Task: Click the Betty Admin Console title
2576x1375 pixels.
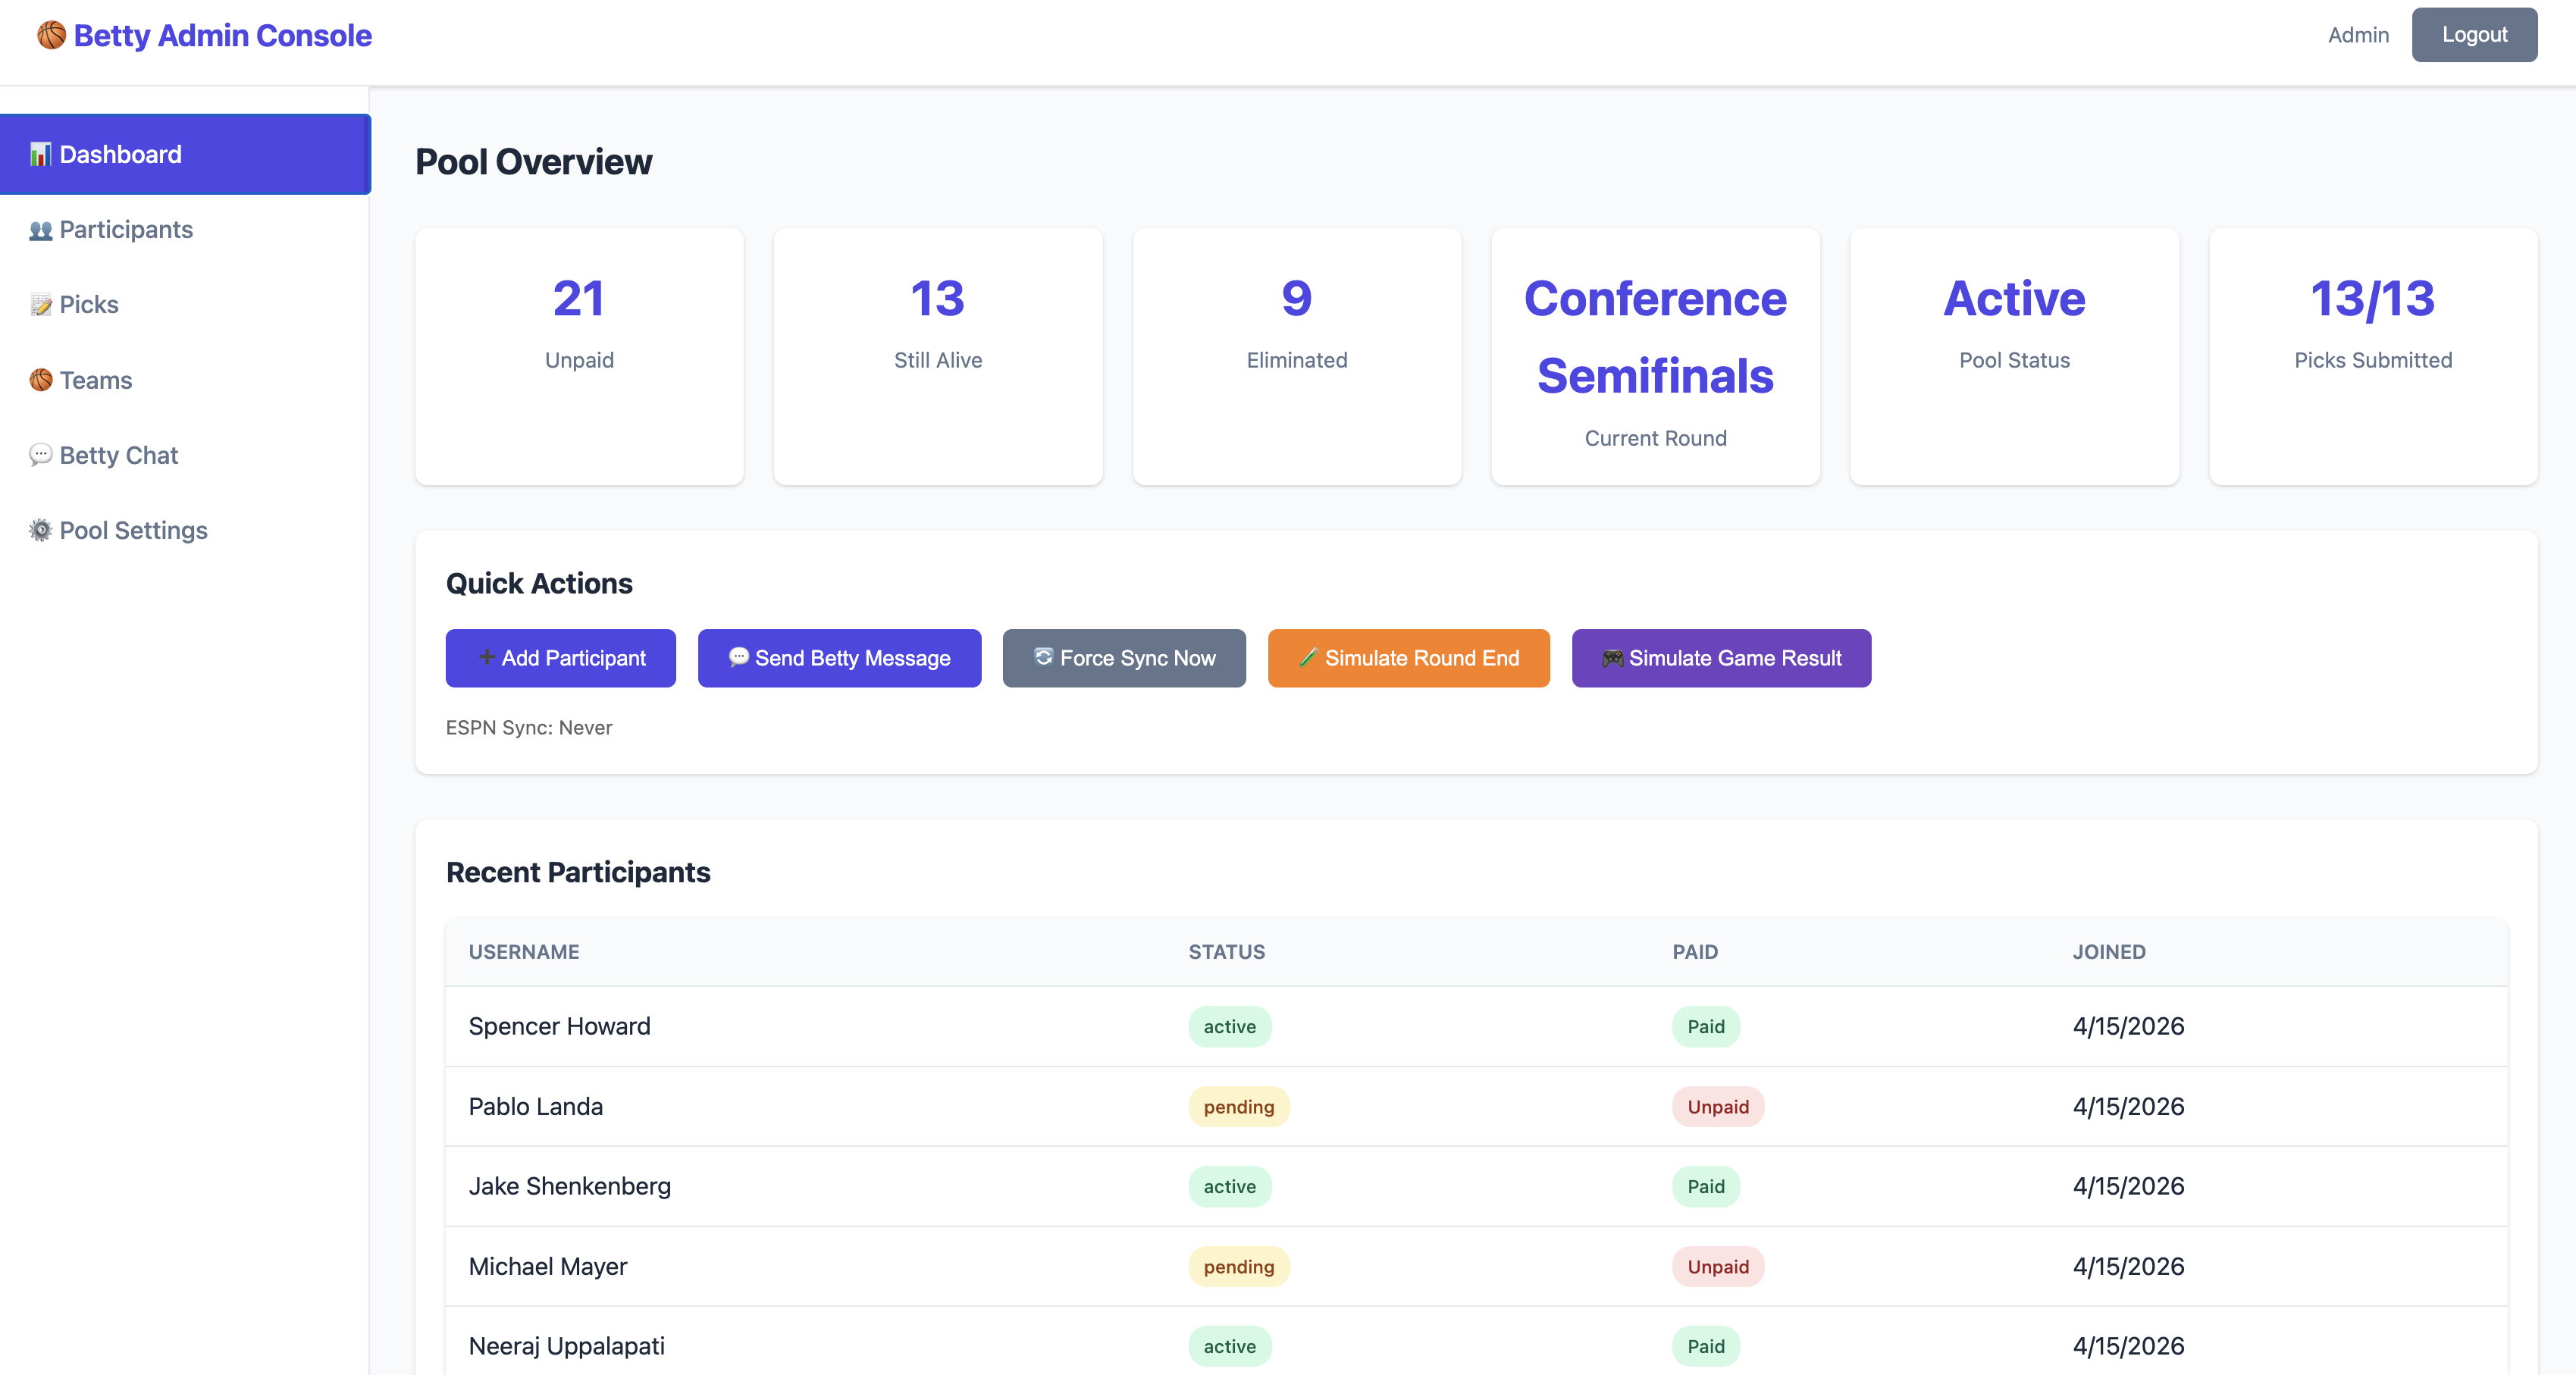Action: tap(222, 35)
